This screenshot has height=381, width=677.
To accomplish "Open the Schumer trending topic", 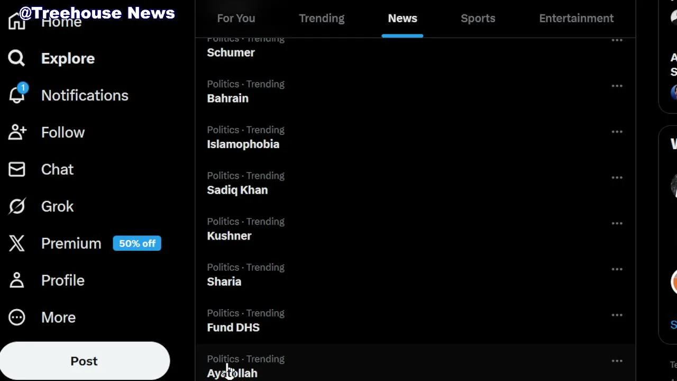I will click(231, 52).
